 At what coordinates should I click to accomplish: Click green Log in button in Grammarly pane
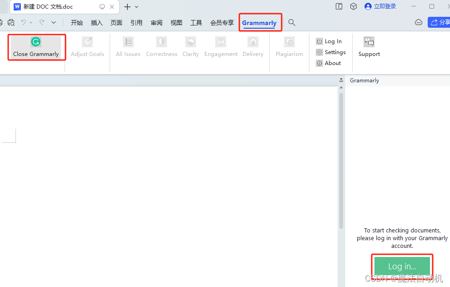[402, 266]
